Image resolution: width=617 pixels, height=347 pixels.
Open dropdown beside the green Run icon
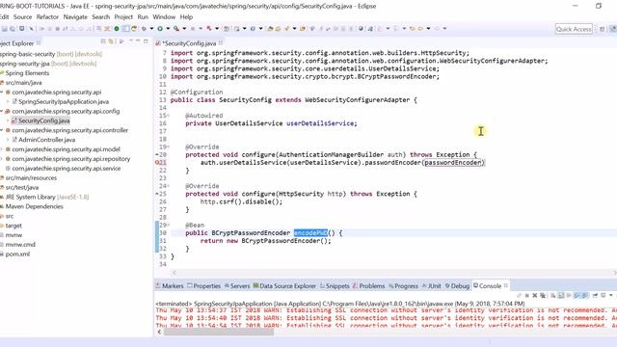click(168, 29)
